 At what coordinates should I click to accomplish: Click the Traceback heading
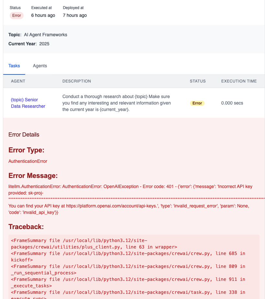tap(26, 227)
